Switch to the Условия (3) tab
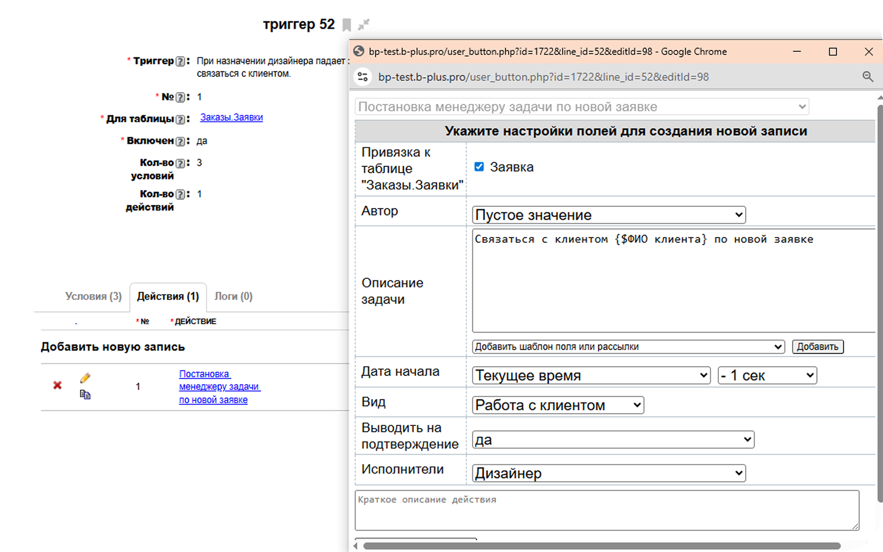This screenshot has width=883, height=552. click(x=93, y=296)
